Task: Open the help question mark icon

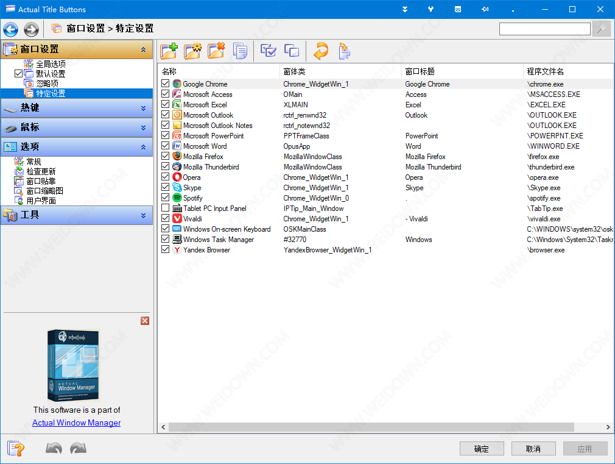Action: click(x=16, y=448)
